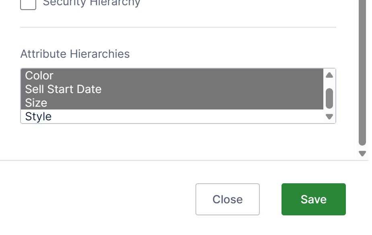
Task: Click the scroll track below the list thumb
Action: point(329,108)
